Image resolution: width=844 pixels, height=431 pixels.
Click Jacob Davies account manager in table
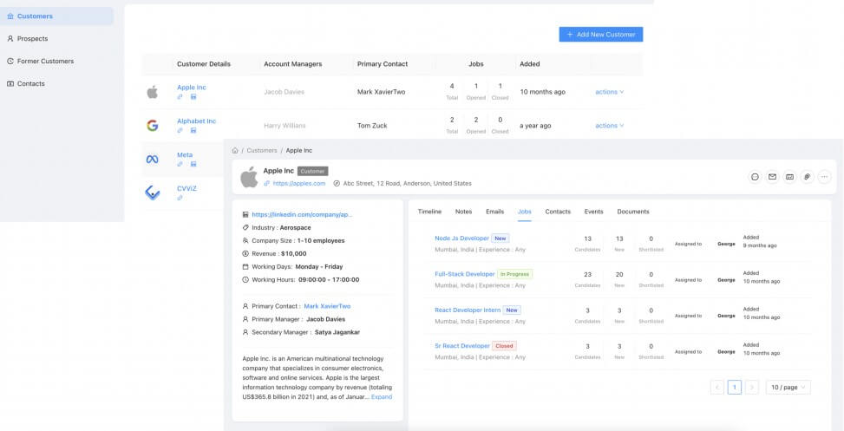[285, 92]
